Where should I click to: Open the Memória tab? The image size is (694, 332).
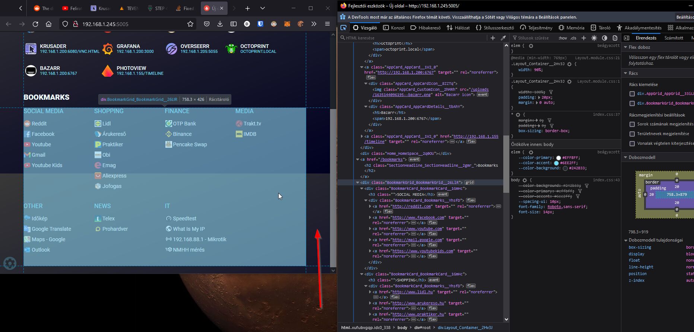[x=571, y=28]
